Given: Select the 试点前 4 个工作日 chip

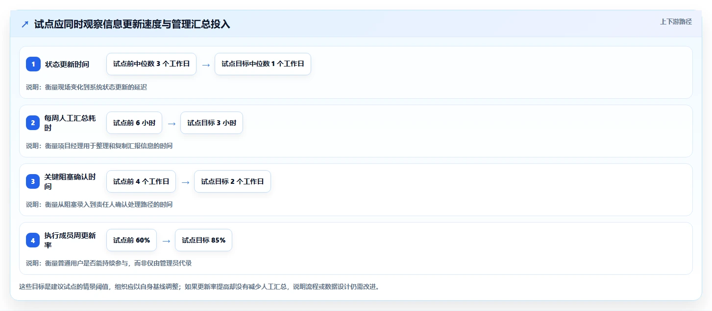Looking at the screenshot, I should point(141,181).
